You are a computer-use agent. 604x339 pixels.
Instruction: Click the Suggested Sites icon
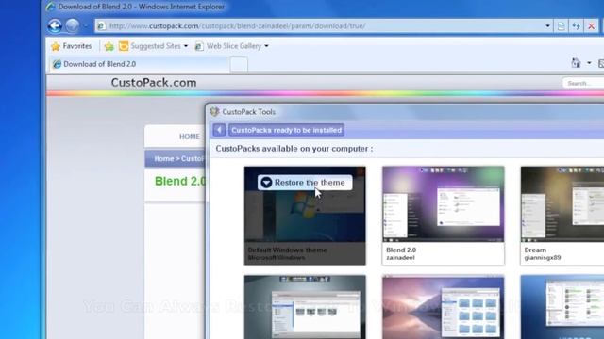coord(124,46)
